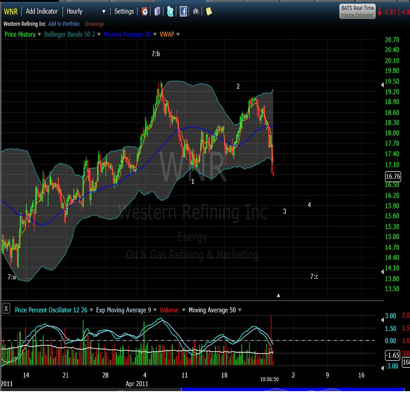410x397 pixels.
Task: Open the alarm clock alert icon
Action: tap(145, 11)
